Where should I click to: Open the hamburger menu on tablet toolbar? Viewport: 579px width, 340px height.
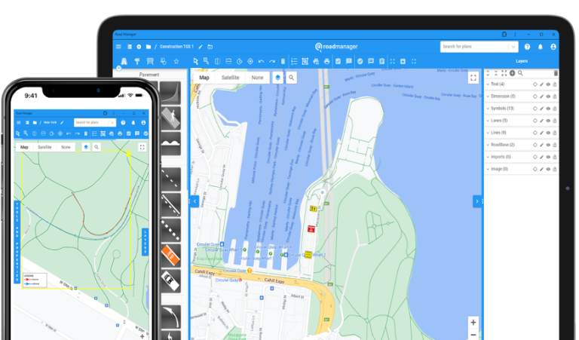[x=118, y=47]
